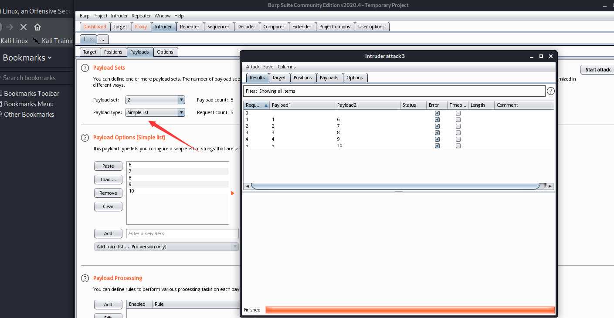
Task: Click the results Filter bar
Action: coord(394,91)
